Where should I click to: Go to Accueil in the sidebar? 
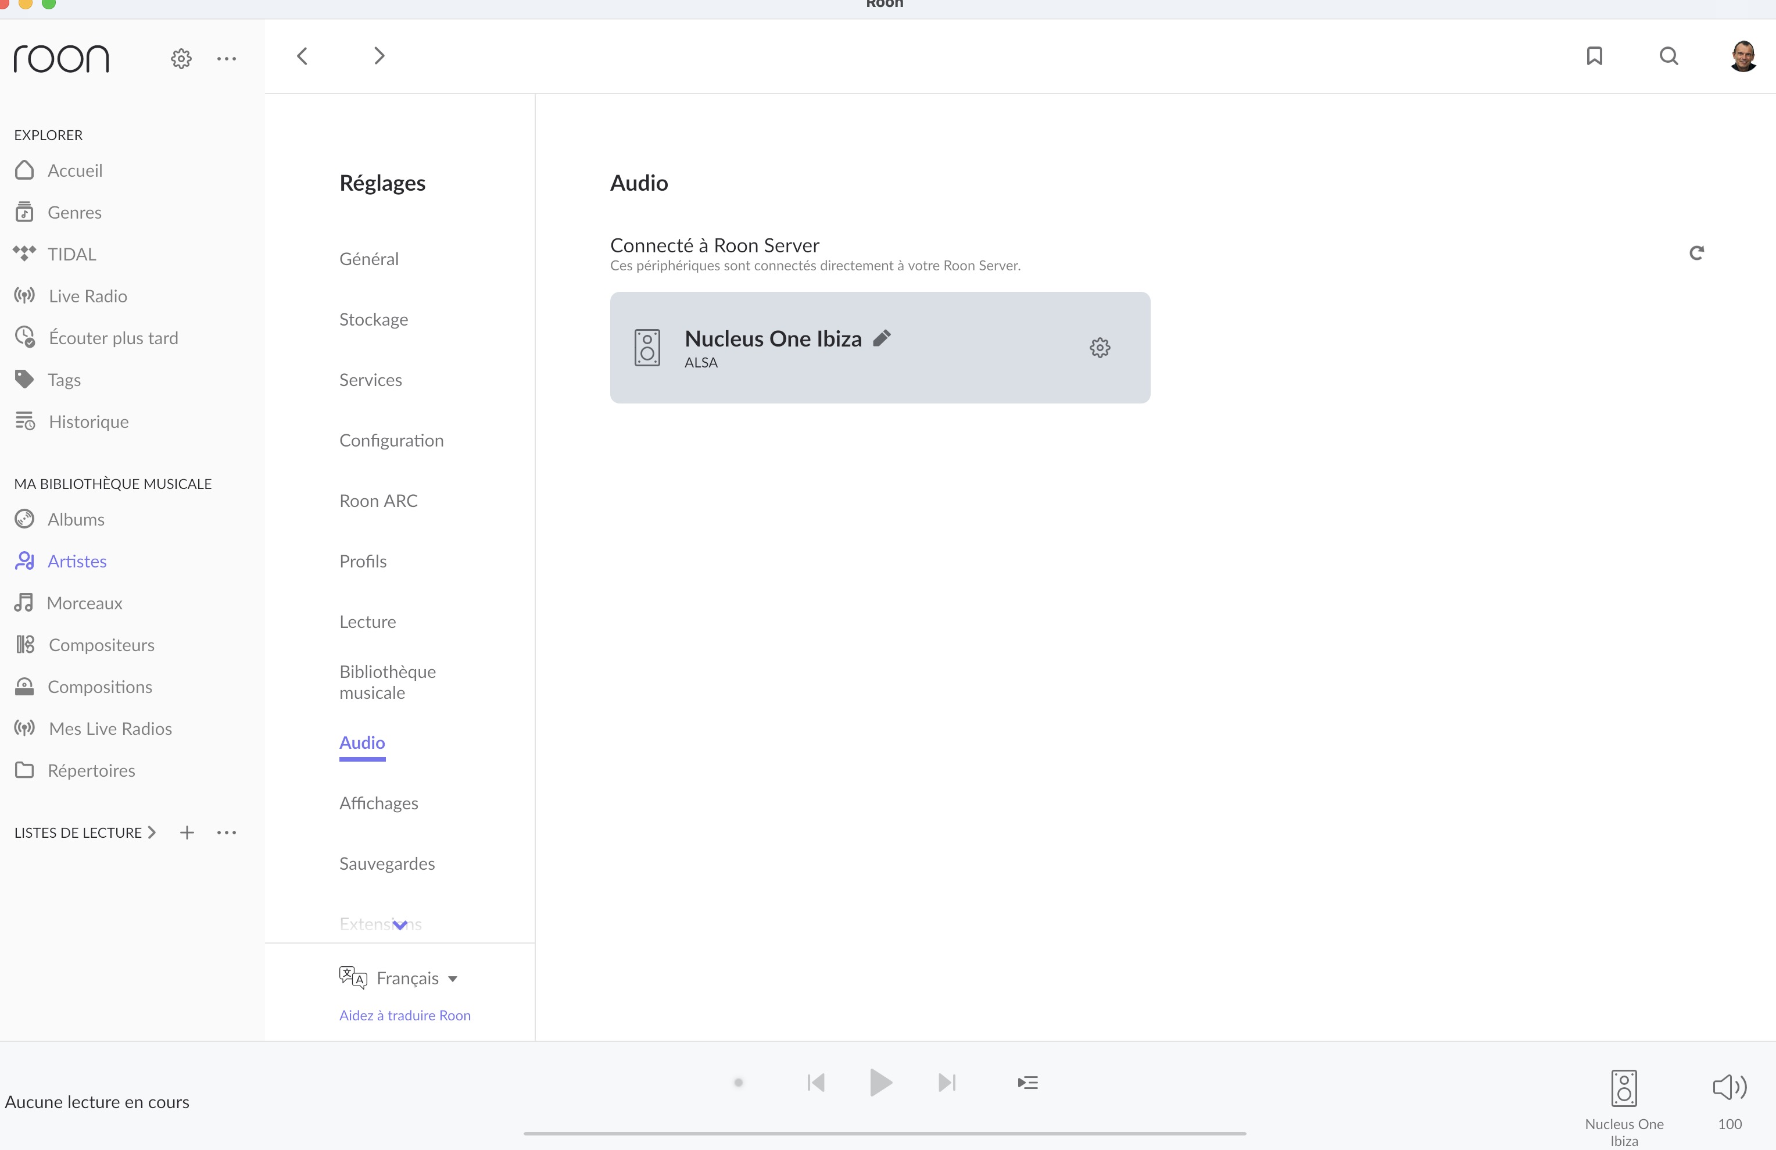coord(58,170)
